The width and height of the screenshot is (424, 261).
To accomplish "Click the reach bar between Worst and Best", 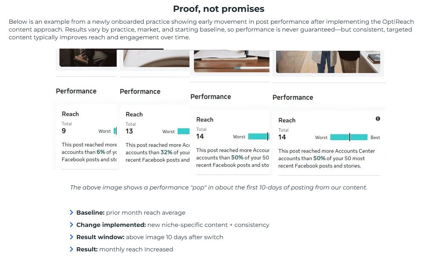I will coord(349,137).
